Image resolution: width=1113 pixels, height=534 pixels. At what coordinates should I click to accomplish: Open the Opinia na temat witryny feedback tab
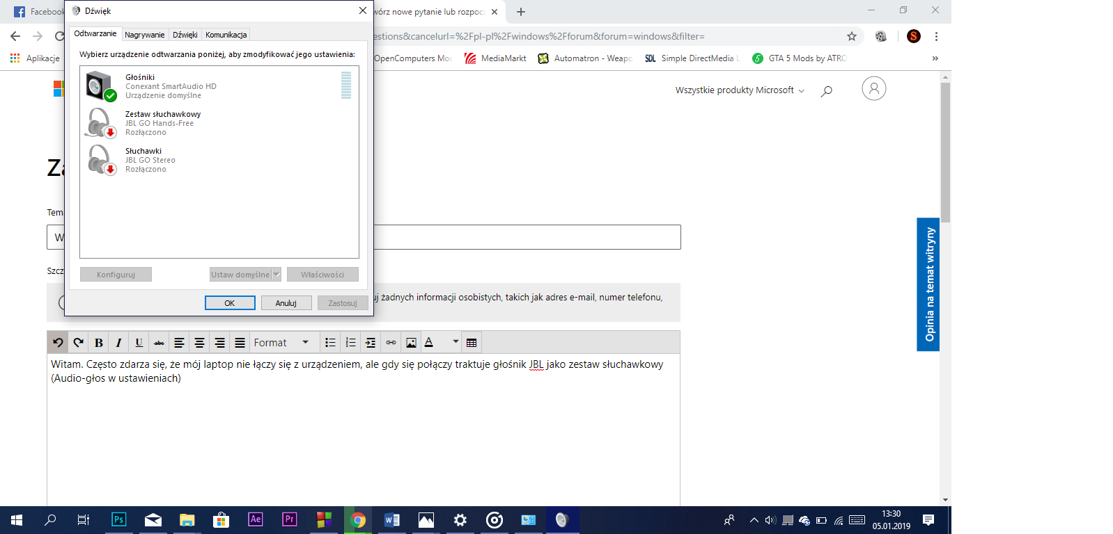[928, 284]
